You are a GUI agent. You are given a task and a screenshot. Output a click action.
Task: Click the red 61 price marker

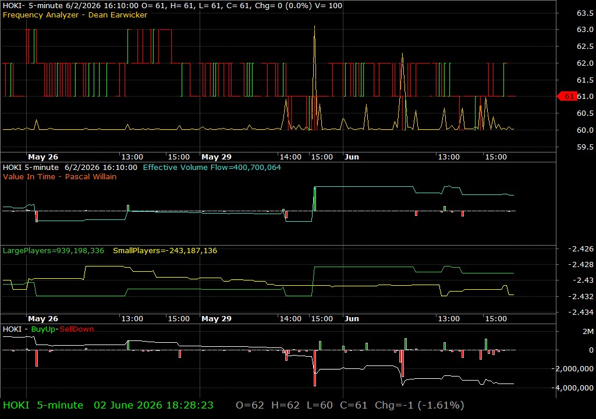567,97
